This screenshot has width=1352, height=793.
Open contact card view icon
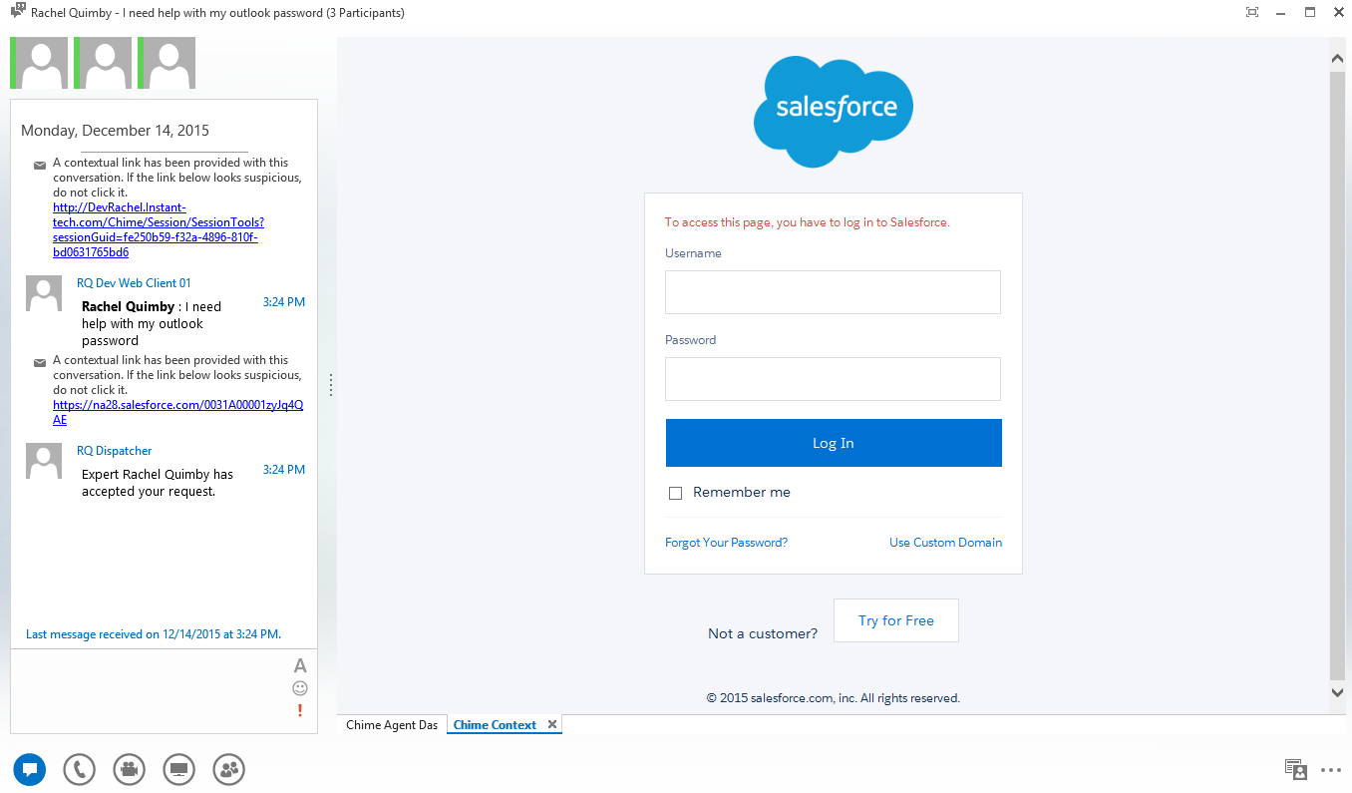click(1295, 769)
